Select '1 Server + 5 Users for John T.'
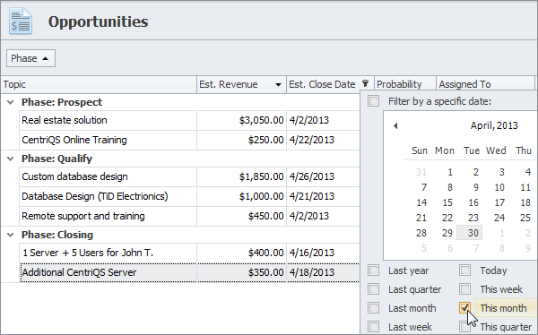538x335 pixels. click(x=189, y=253)
